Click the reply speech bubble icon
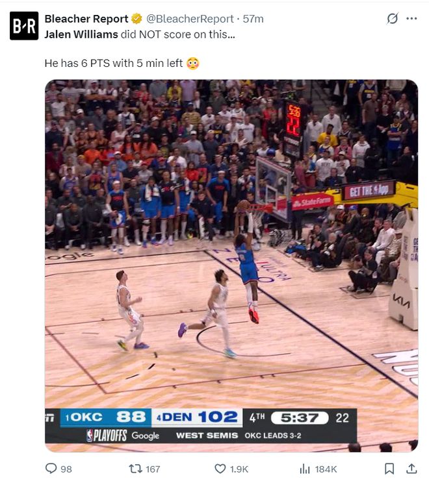 click(x=51, y=469)
